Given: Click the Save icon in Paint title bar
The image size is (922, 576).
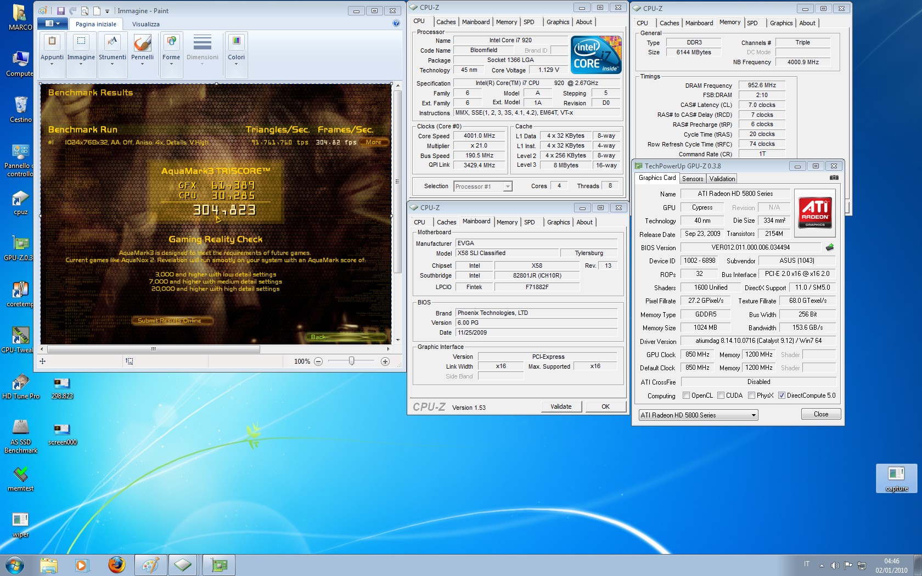Looking at the screenshot, I should point(60,10).
